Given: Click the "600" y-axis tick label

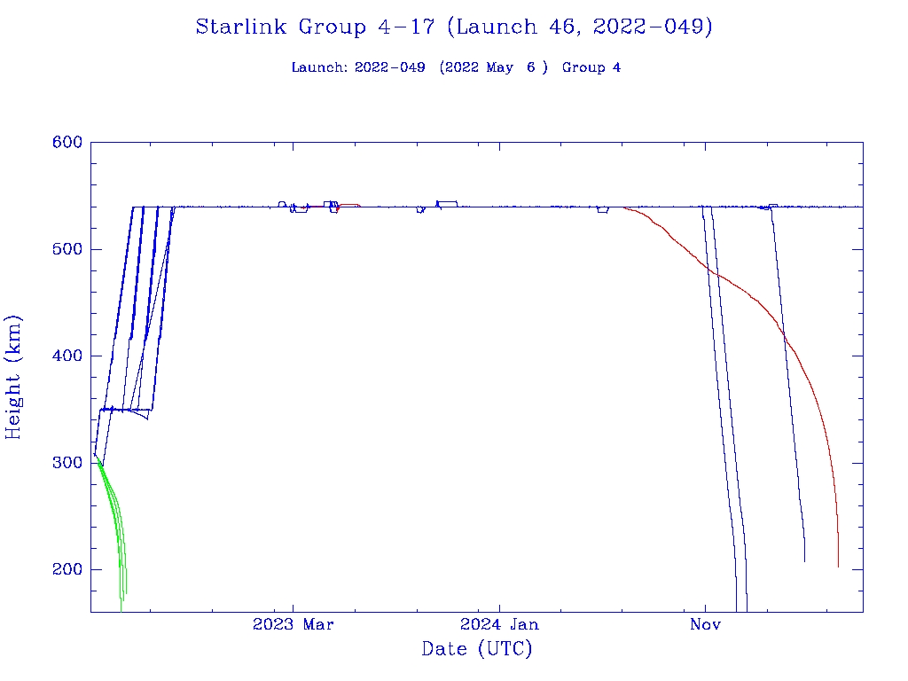Looking at the screenshot, I should coord(67,143).
